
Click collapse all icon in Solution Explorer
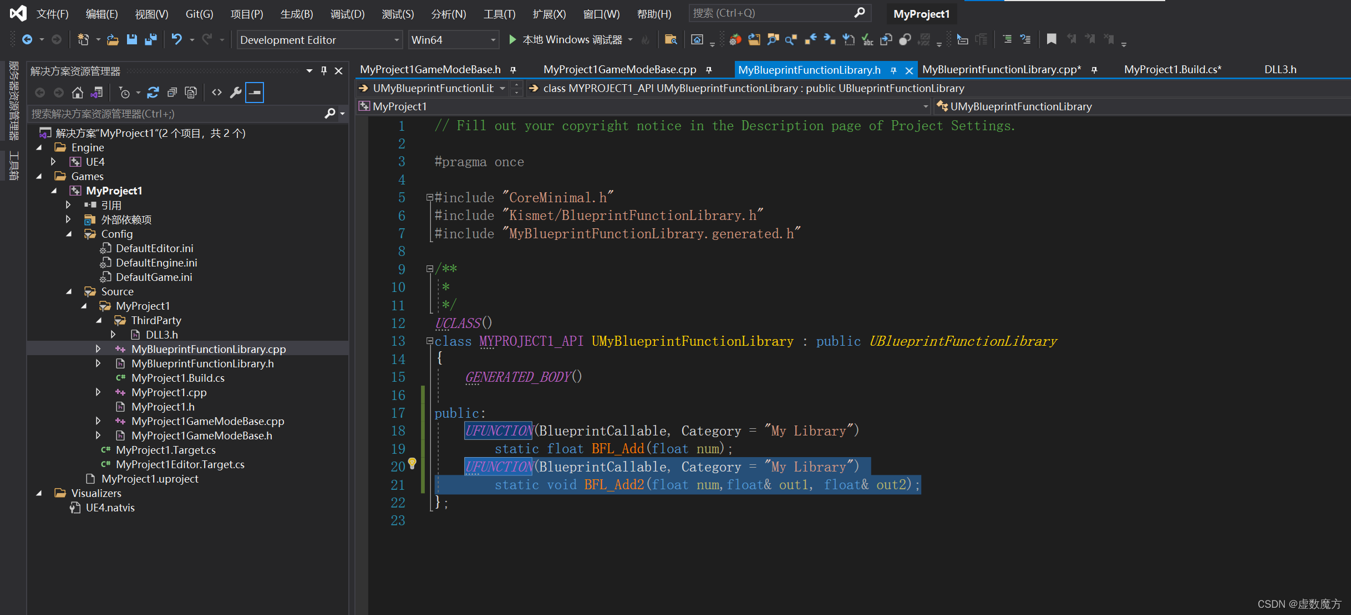pyautogui.click(x=172, y=93)
